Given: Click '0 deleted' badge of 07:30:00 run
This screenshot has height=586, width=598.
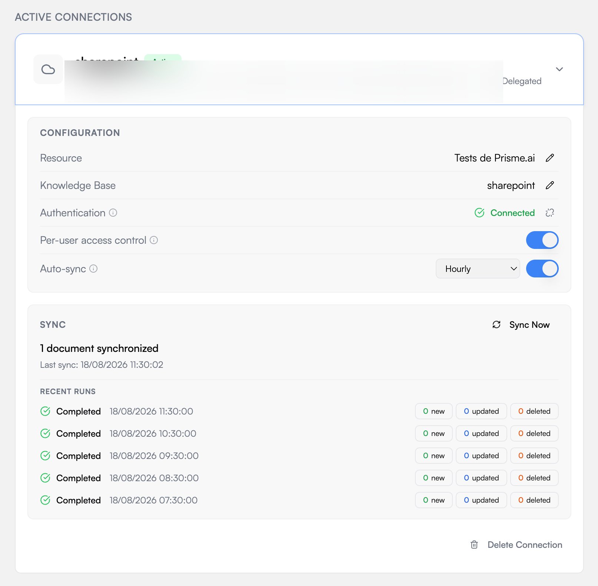Looking at the screenshot, I should (534, 500).
